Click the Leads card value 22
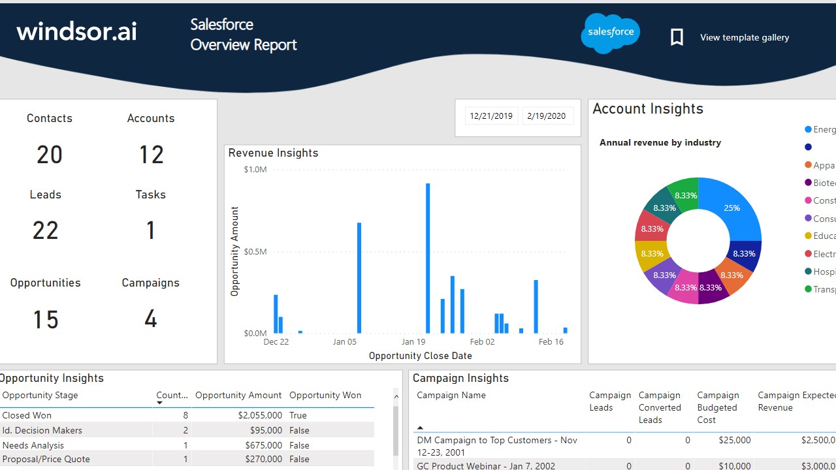The height and width of the screenshot is (470, 836). click(46, 230)
